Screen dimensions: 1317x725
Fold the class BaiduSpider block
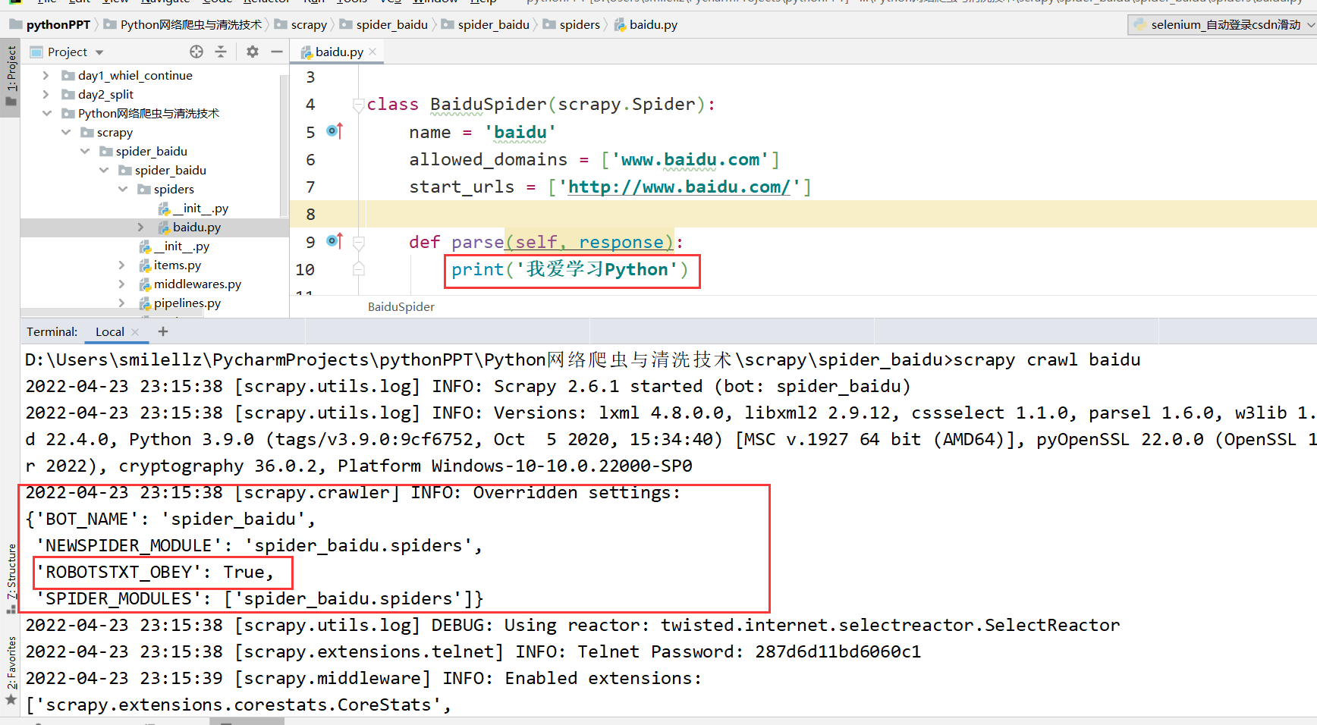tap(358, 105)
